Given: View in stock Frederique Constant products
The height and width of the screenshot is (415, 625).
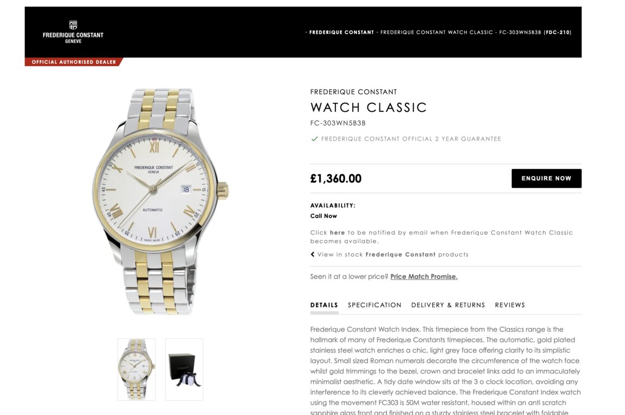Looking at the screenshot, I should 392,255.
